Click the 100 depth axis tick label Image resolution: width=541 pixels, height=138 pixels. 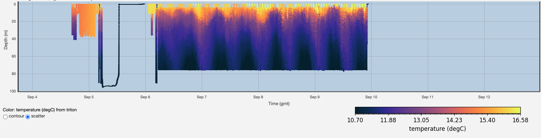(13, 91)
